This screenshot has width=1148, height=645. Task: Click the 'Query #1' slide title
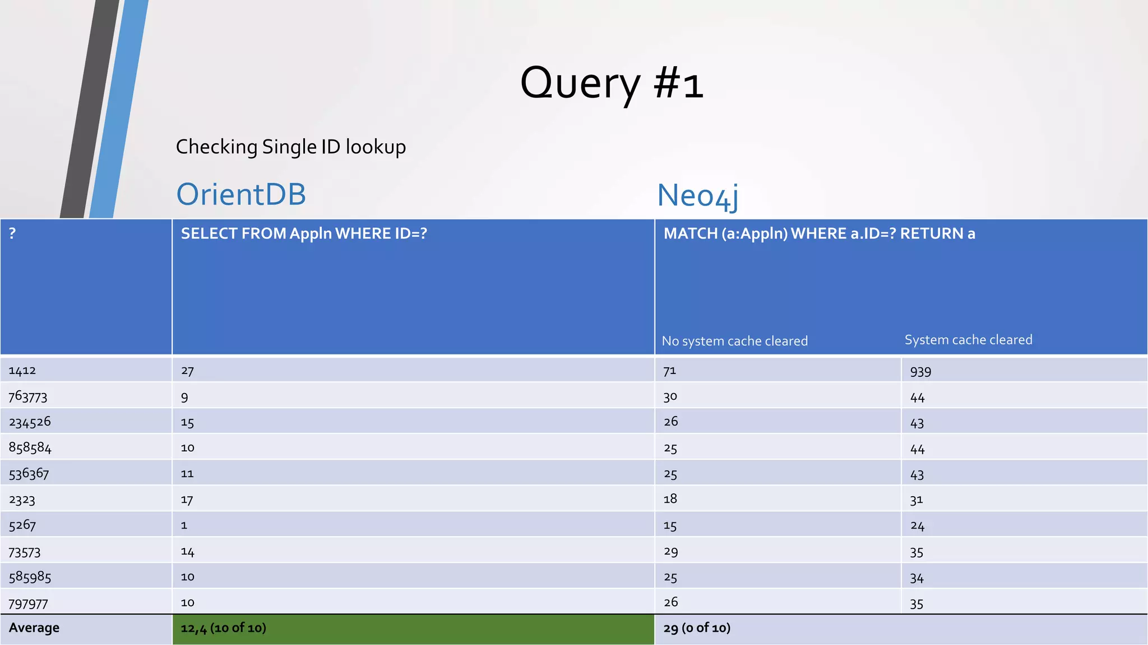tap(612, 83)
